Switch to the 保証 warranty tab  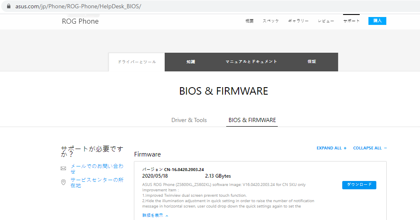[x=312, y=62]
